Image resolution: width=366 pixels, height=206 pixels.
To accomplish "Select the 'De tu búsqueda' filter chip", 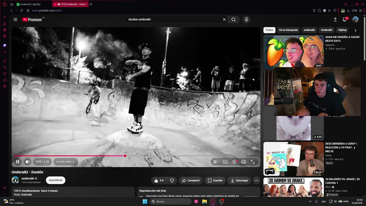I will 288,30.
